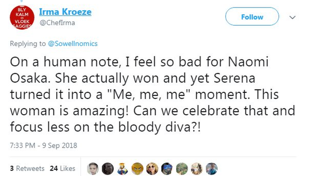The height and width of the screenshot is (176, 314).
Task: Open the @Sowellnomics reply mention
Action: [72, 44]
